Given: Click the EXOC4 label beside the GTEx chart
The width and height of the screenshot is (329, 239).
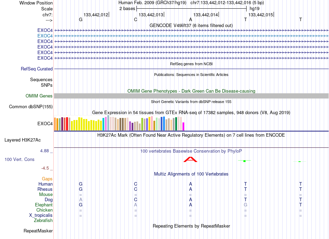Looking at the screenshot, I should click(45, 123).
